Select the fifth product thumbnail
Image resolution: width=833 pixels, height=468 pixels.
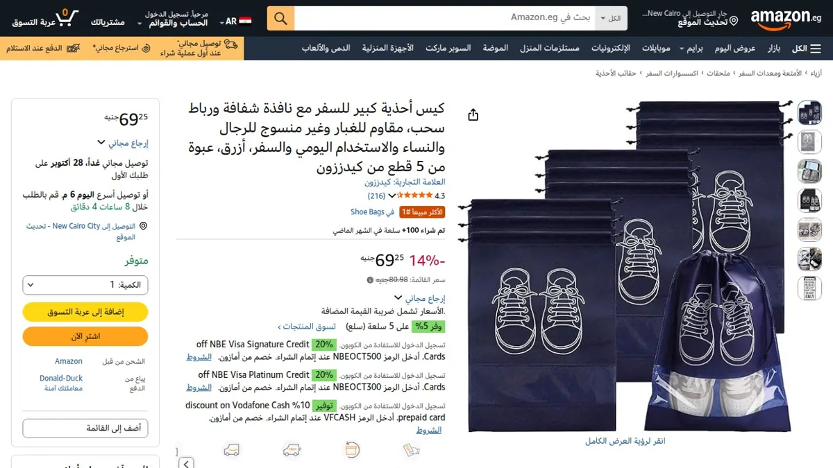click(809, 229)
